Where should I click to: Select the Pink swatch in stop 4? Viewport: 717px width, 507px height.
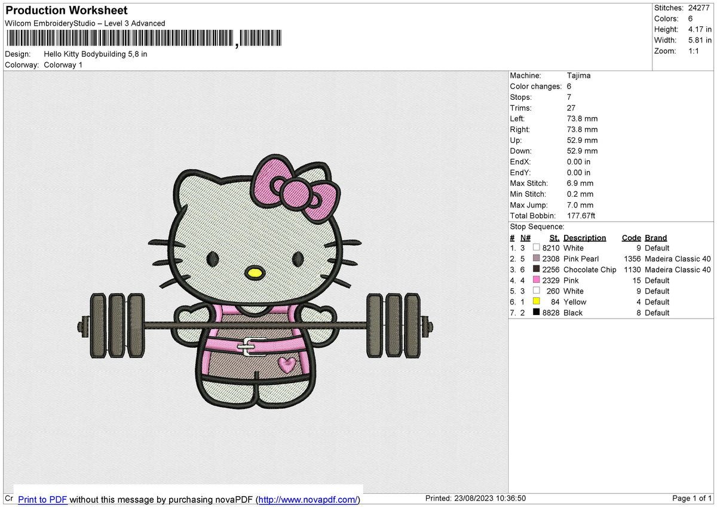point(537,280)
